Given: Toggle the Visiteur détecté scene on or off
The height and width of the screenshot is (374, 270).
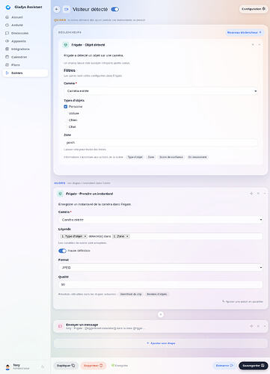Looking at the screenshot, I should [115, 9].
